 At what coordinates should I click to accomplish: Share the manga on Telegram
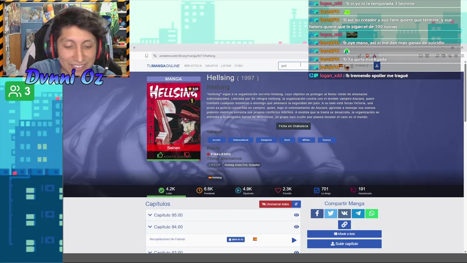click(x=358, y=213)
